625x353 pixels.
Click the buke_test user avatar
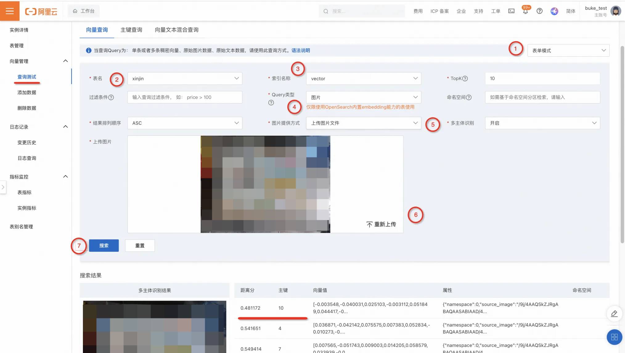click(615, 11)
